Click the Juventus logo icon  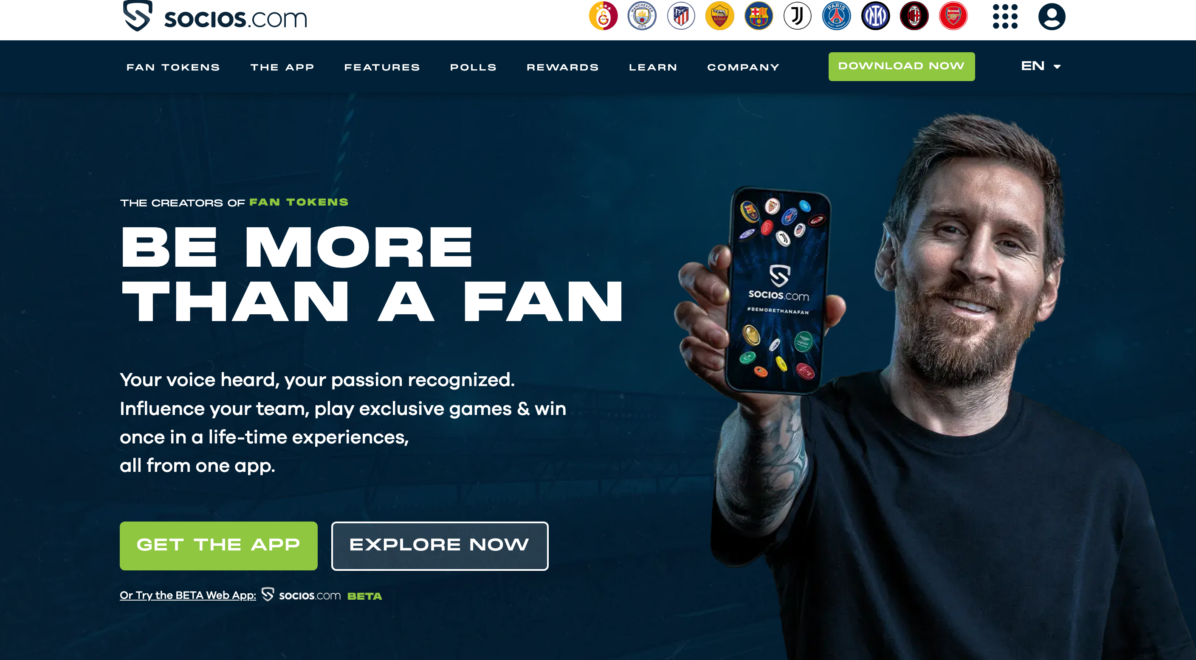coord(798,16)
